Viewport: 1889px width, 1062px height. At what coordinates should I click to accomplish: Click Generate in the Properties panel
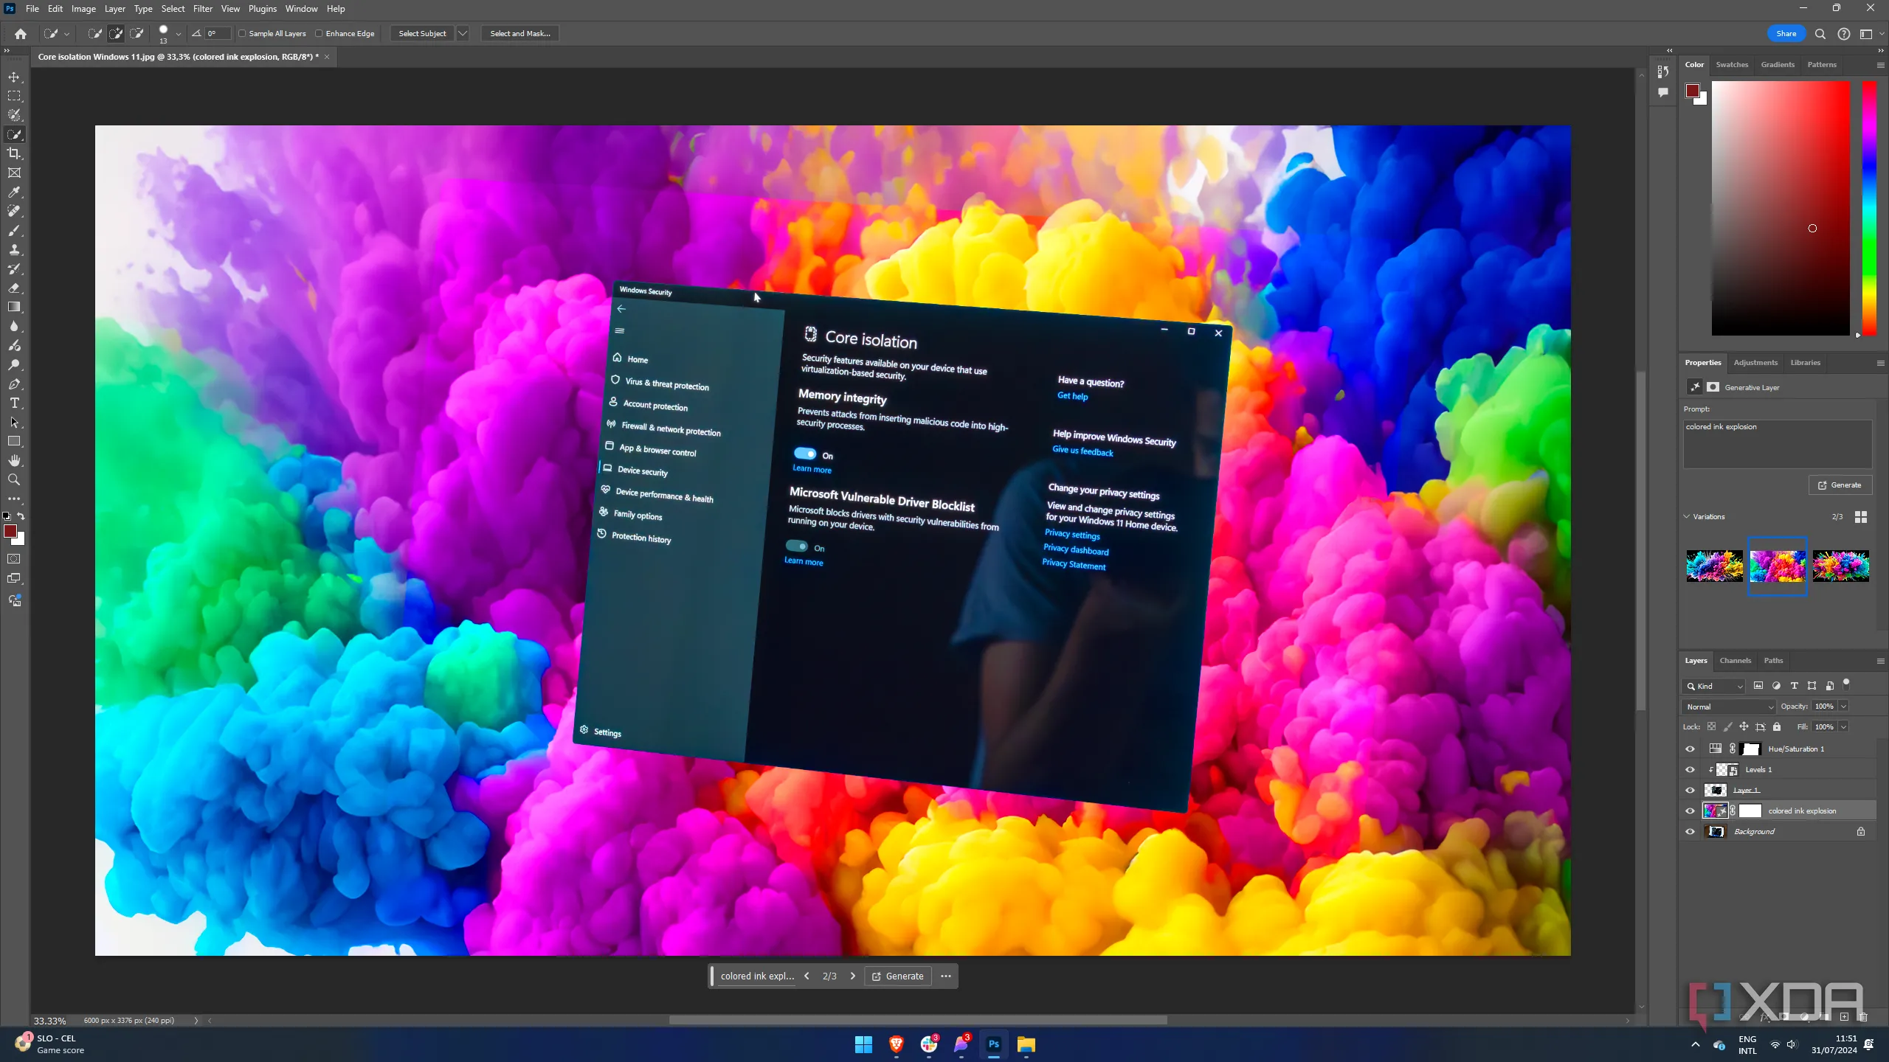click(1840, 485)
